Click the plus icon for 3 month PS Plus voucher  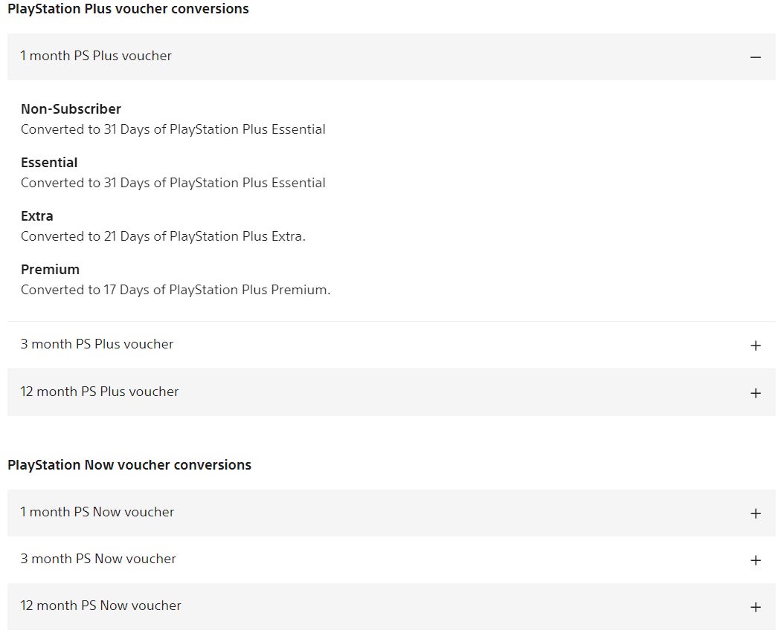[756, 345]
